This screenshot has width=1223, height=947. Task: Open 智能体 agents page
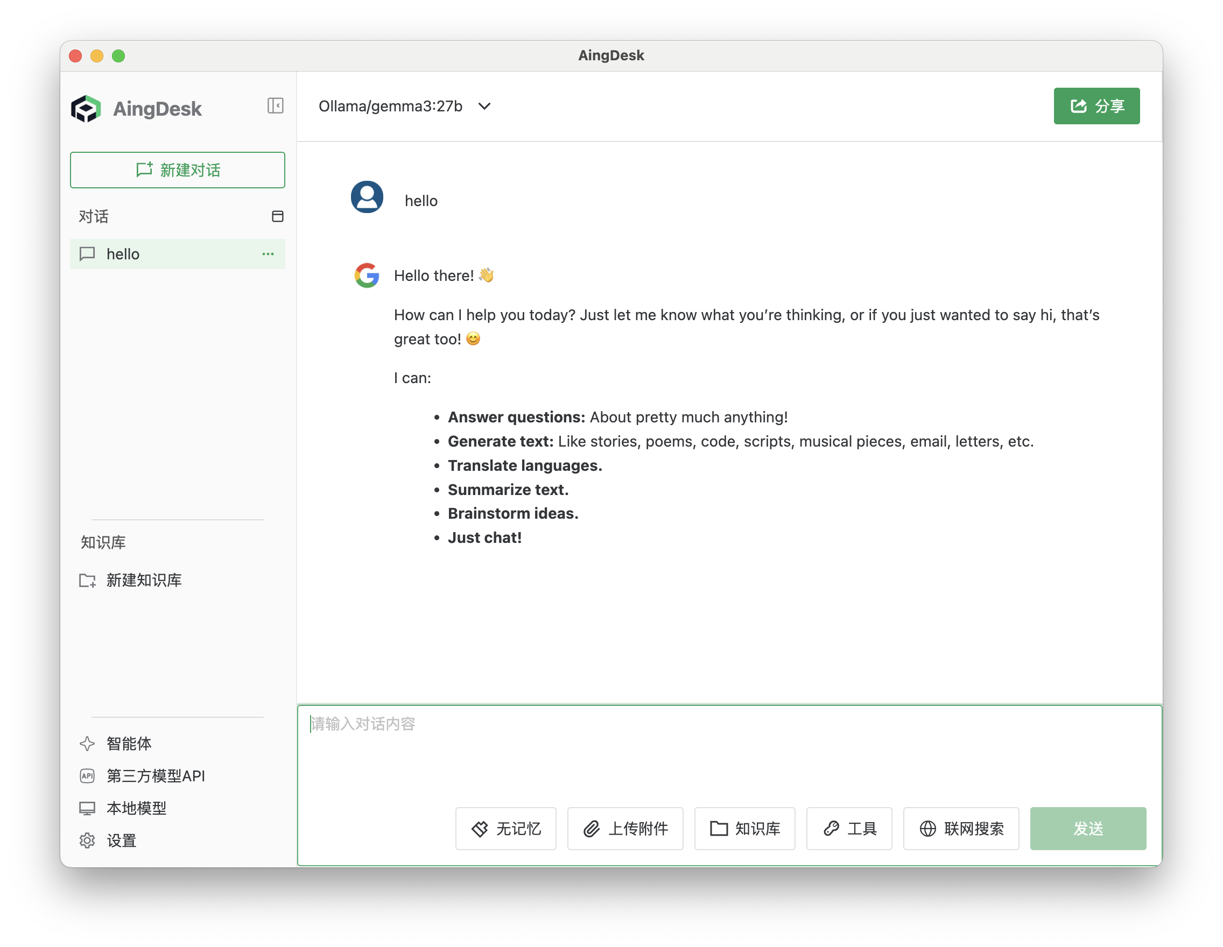128,743
